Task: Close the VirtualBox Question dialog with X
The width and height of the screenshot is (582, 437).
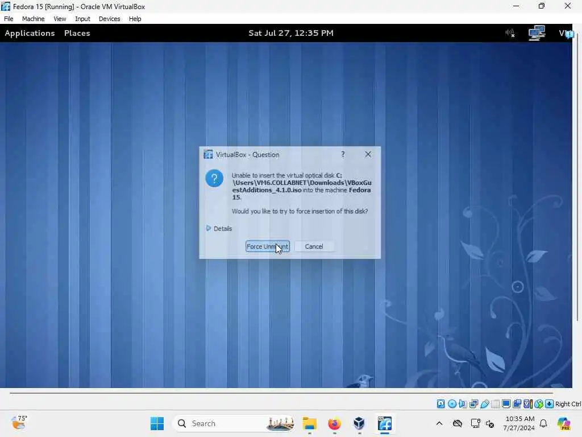Action: (368, 154)
